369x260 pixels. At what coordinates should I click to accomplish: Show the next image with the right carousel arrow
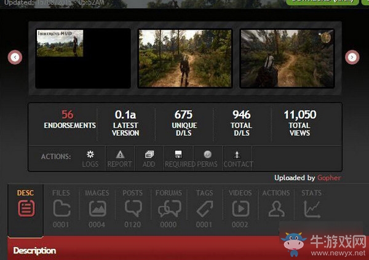tap(352, 57)
